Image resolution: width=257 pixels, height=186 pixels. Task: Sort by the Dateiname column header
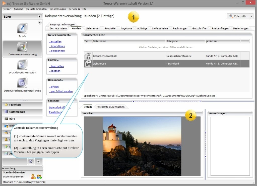129,41
